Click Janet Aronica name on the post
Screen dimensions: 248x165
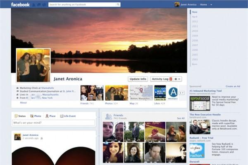click(30, 135)
